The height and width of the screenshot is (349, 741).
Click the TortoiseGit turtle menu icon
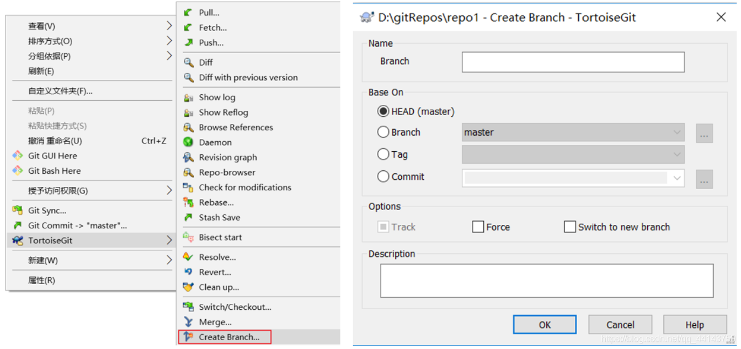[18, 240]
